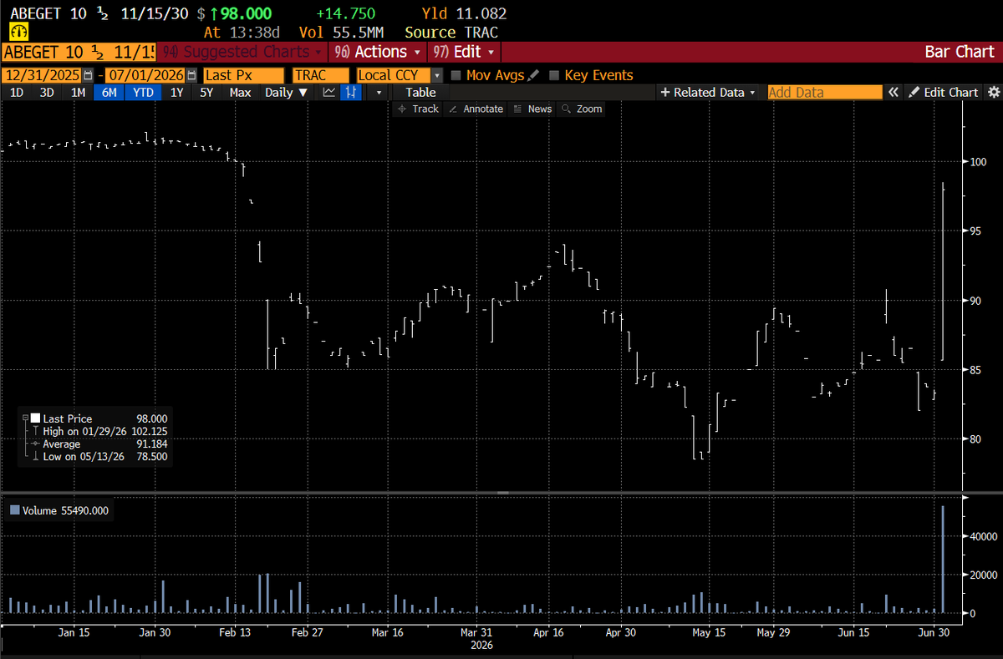Collapse the Last Price legend tree

[x=26, y=418]
